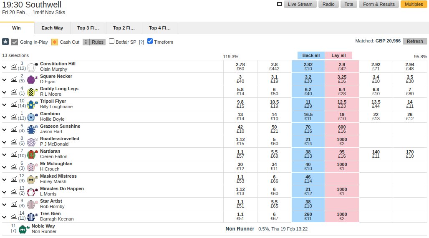
Task: Open graph icon for Tres Bien
Action: [x=14, y=217]
